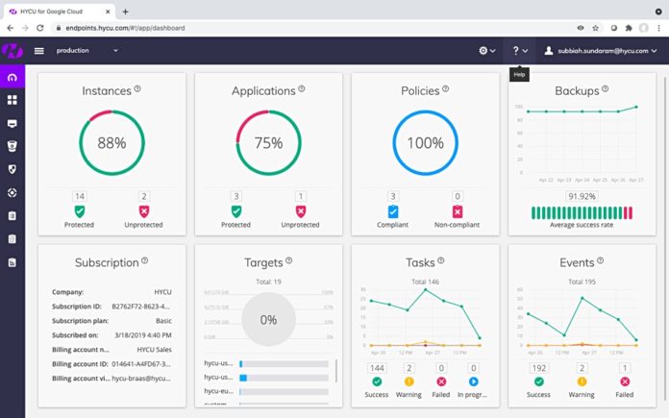Click the Subscription info icon
The width and height of the screenshot is (669, 418).
[144, 260]
